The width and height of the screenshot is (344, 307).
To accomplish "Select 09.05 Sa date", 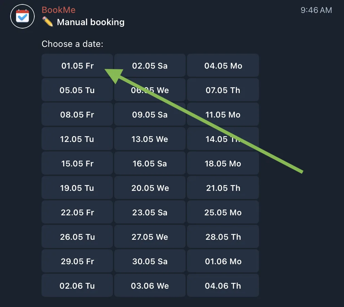I will point(150,114).
